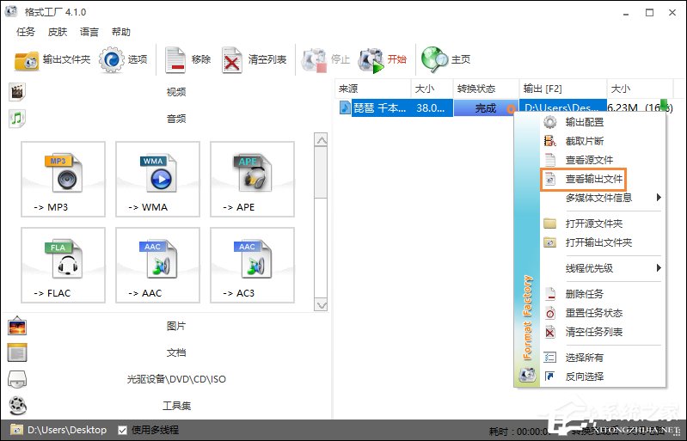Click the first 大小 column header
This screenshot has height=441, width=687.
(x=432, y=89)
